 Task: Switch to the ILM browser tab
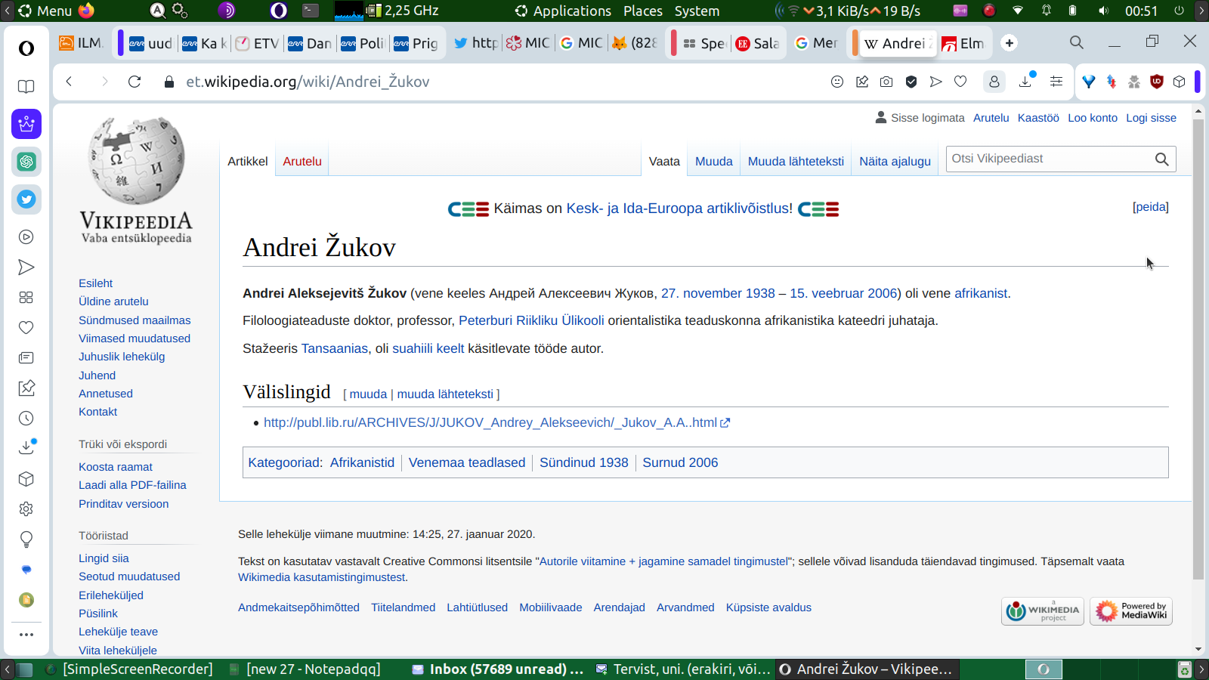[82, 43]
